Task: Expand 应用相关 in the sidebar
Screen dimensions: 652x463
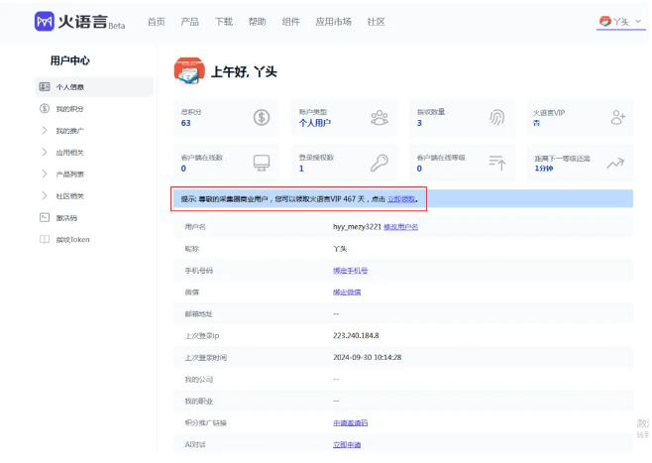Action: [x=69, y=152]
